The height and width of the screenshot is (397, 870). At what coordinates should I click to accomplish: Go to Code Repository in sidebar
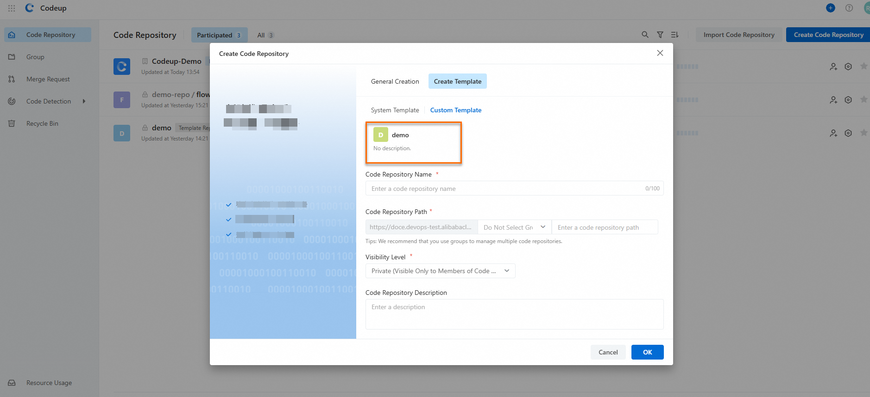click(x=48, y=35)
